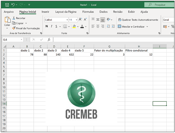The height and width of the screenshot is (133, 175).
Task: Open the Arquivo menu
Action: pyautogui.click(x=9, y=12)
